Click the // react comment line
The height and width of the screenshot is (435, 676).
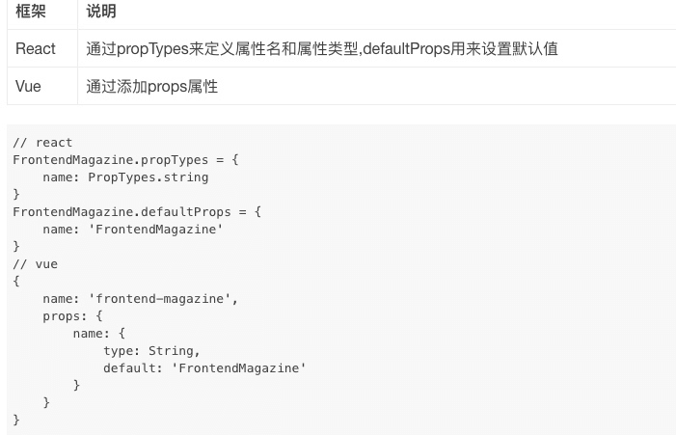tap(42, 143)
